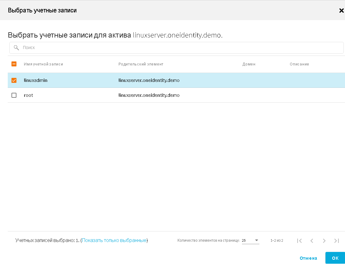Uncheck the linuxadmin account checkbox
The width and height of the screenshot is (345, 269).
pos(14,80)
